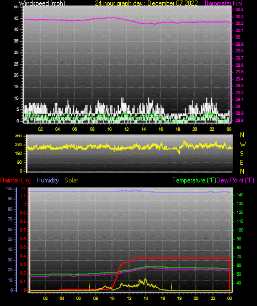Click the W compass direction label

click(243, 144)
